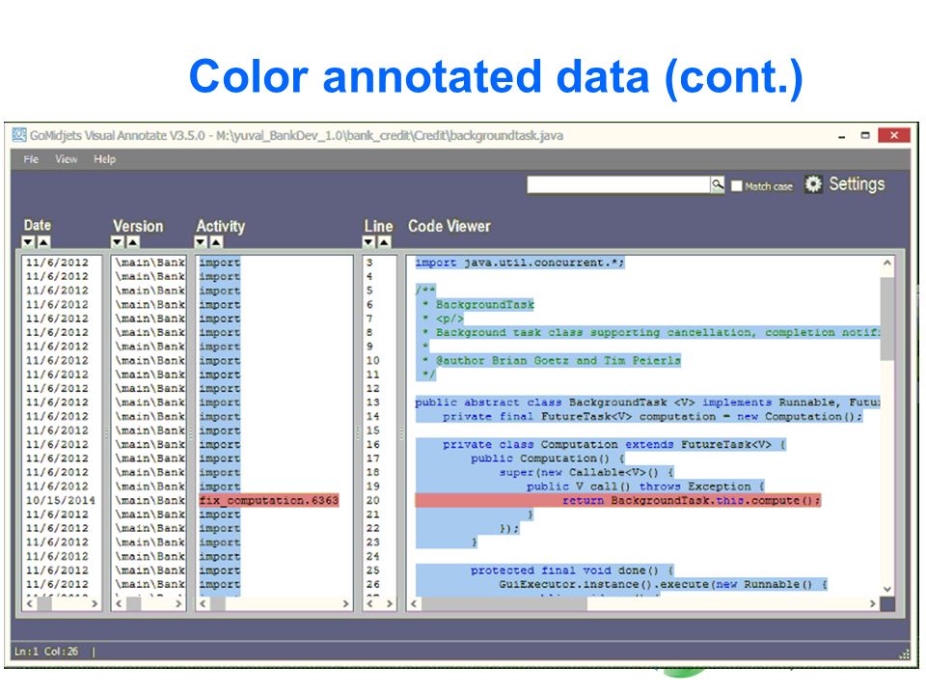The width and height of the screenshot is (926, 695).
Task: Sort Line column ascending arrow
Action: (x=385, y=241)
